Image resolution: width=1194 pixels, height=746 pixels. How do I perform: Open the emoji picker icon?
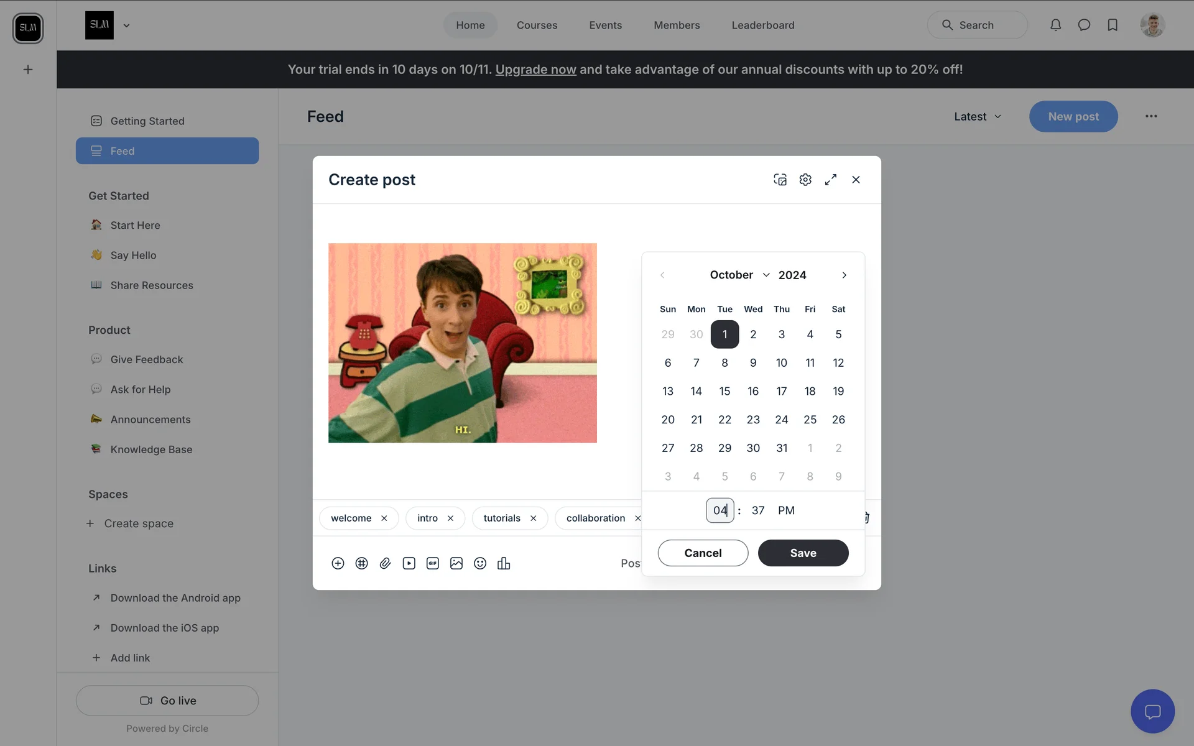(480, 563)
